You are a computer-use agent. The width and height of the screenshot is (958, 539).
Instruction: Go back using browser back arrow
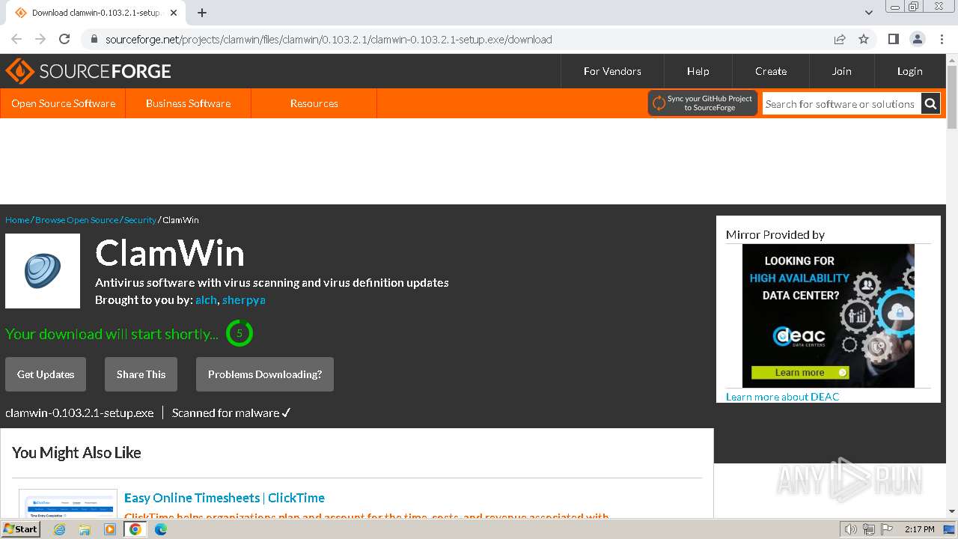pyautogui.click(x=16, y=39)
